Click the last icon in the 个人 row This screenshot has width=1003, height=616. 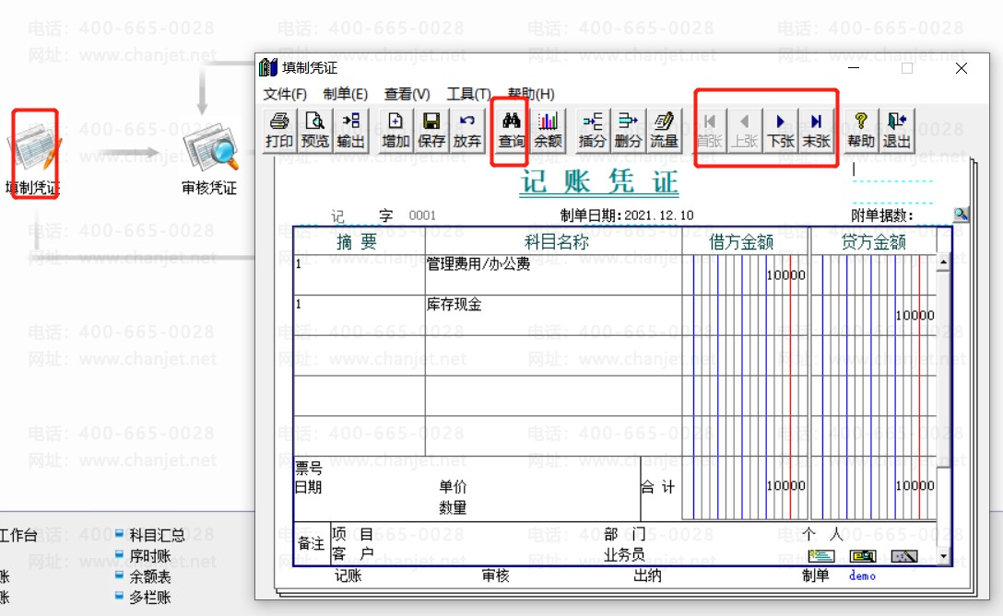(x=904, y=556)
